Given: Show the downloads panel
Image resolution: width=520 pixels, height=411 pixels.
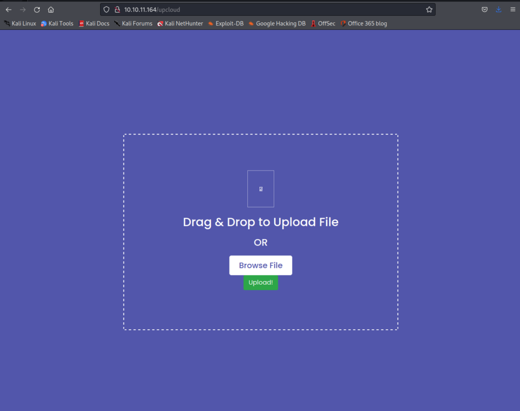Looking at the screenshot, I should (x=499, y=10).
